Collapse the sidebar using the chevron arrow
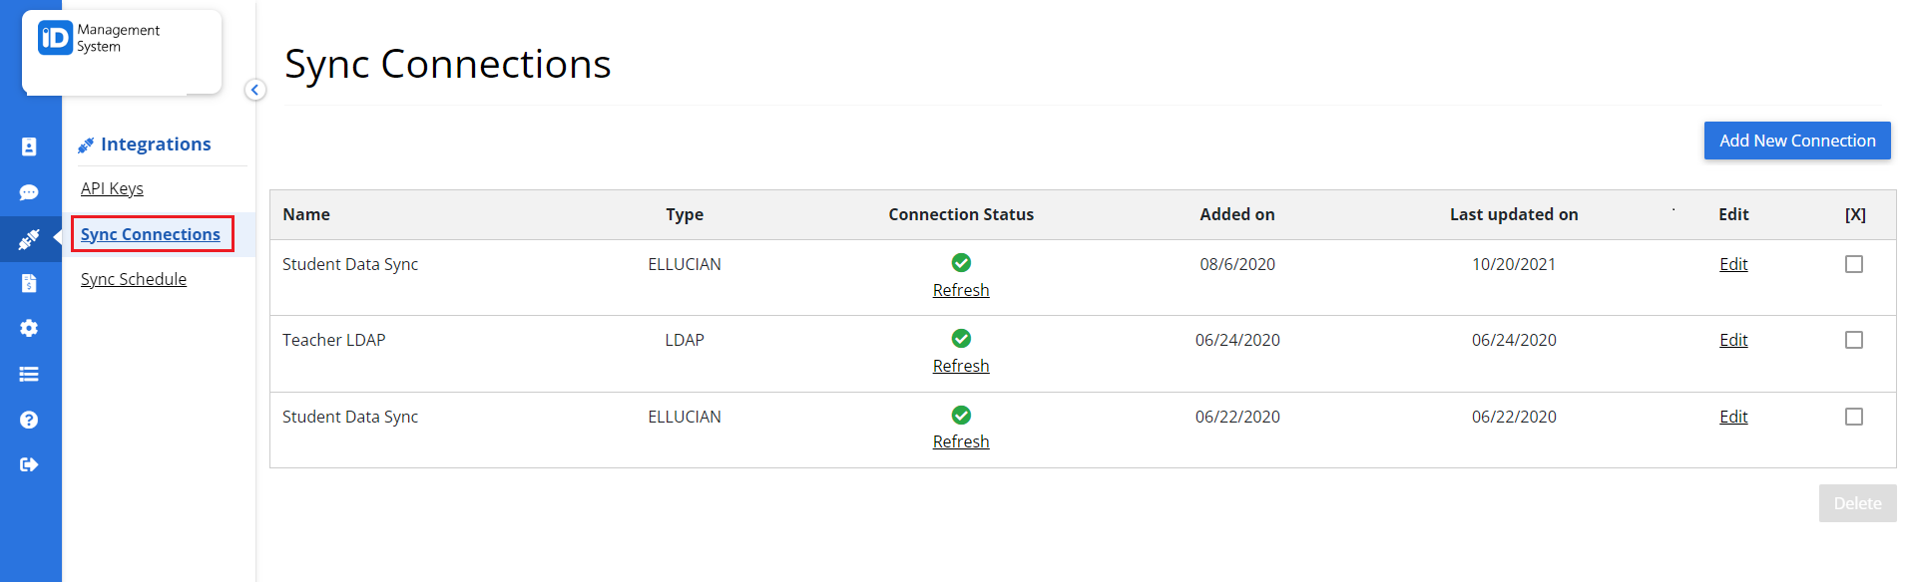The width and height of the screenshot is (1910, 582). tap(255, 90)
